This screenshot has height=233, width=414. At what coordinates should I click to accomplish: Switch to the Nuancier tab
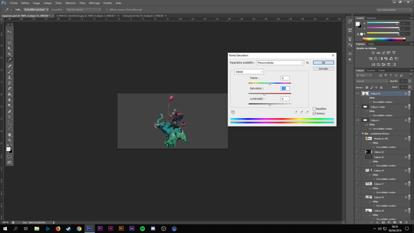[x=372, y=18]
